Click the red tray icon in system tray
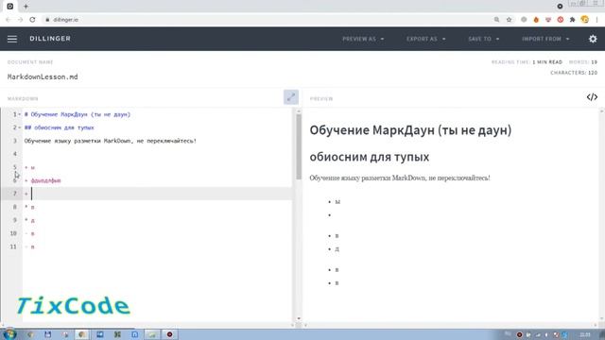Screen dimensions: 605x340 519,335
